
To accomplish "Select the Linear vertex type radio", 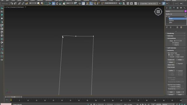I will pyautogui.click(x=169, y=55).
